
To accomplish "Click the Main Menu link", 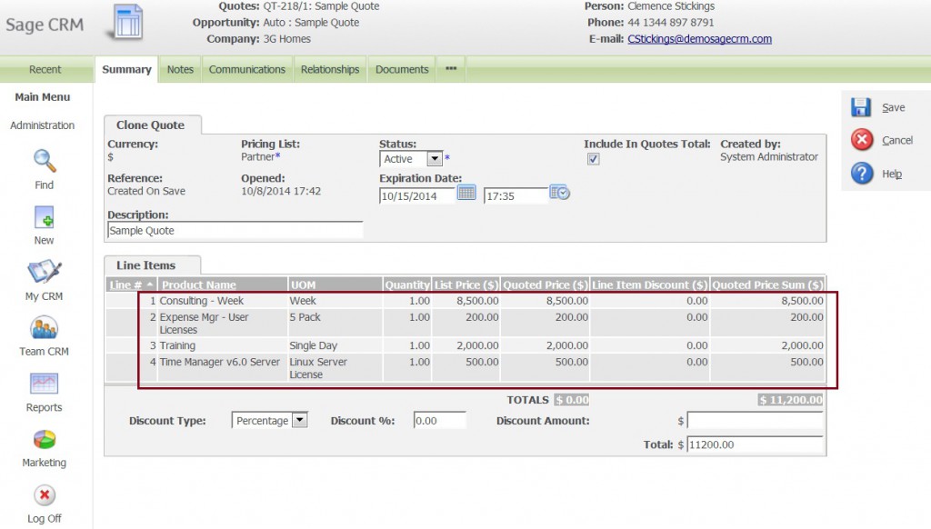I will (x=43, y=96).
